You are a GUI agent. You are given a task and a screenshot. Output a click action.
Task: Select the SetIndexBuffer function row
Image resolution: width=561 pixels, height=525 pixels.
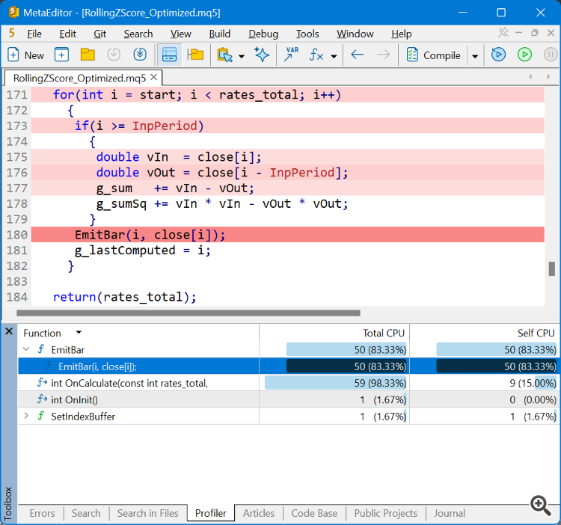(x=289, y=417)
